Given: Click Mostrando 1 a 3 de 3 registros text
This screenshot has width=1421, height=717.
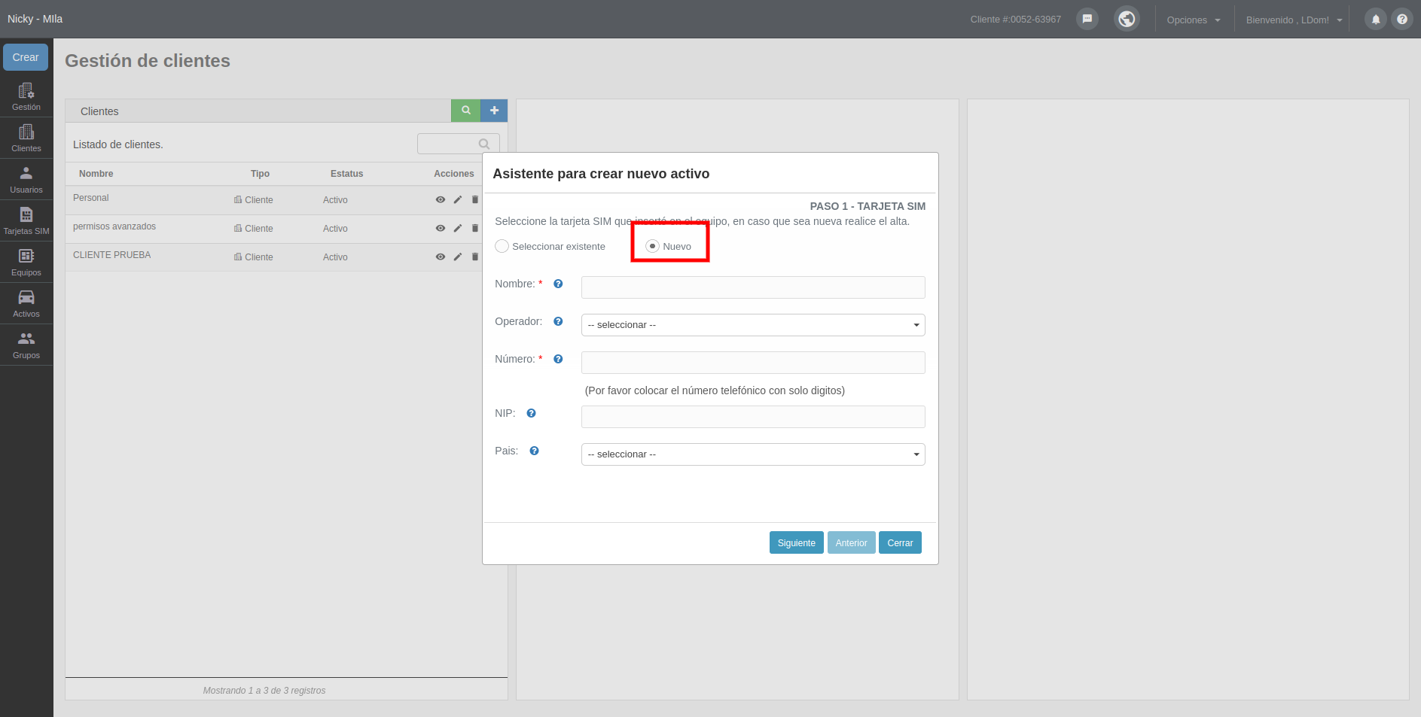Looking at the screenshot, I should click(x=264, y=691).
